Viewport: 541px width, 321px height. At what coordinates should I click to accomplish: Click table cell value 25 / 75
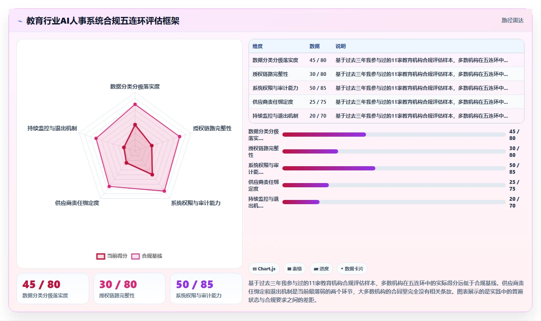318,102
